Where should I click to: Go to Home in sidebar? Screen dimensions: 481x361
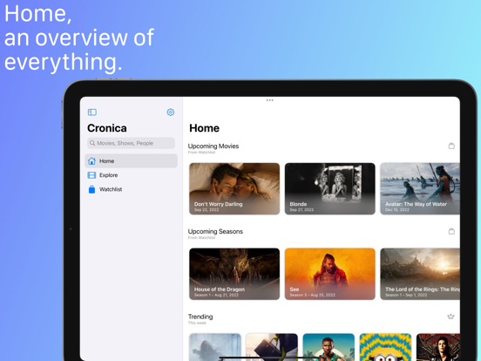131,160
